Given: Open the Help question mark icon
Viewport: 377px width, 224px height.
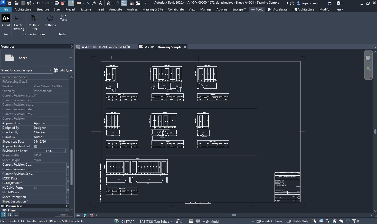Looking at the screenshot, I should pos(338,3).
